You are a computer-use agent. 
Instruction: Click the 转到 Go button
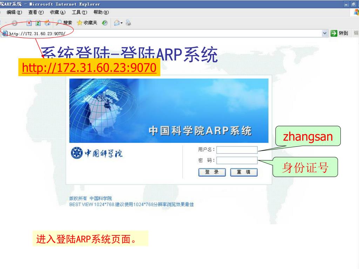coord(339,33)
